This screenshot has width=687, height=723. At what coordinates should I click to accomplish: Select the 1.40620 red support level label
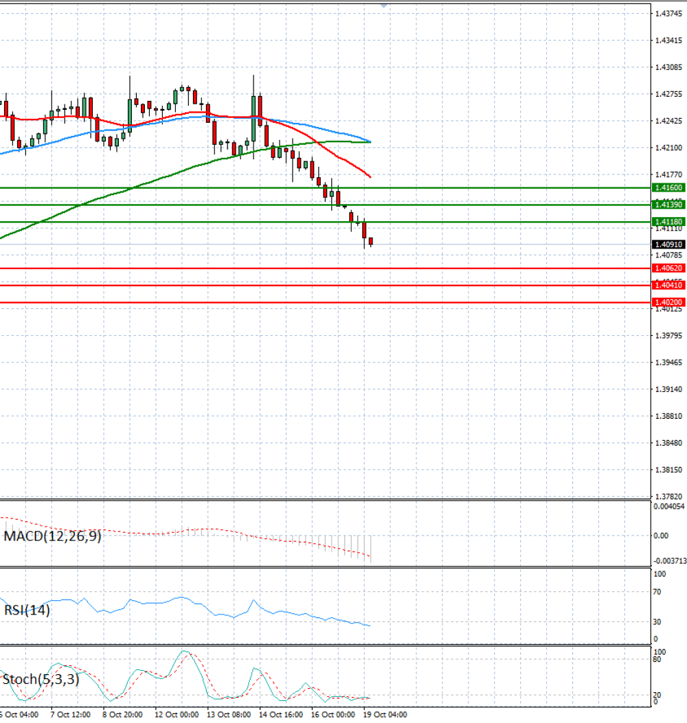click(x=668, y=268)
